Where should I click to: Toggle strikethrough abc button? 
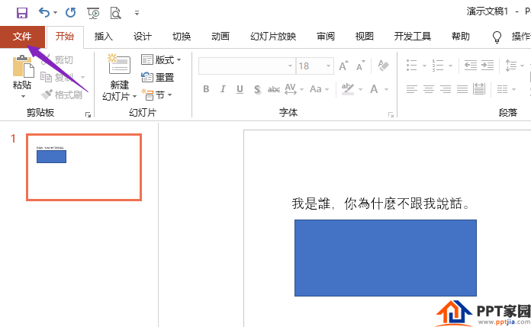tap(274, 89)
